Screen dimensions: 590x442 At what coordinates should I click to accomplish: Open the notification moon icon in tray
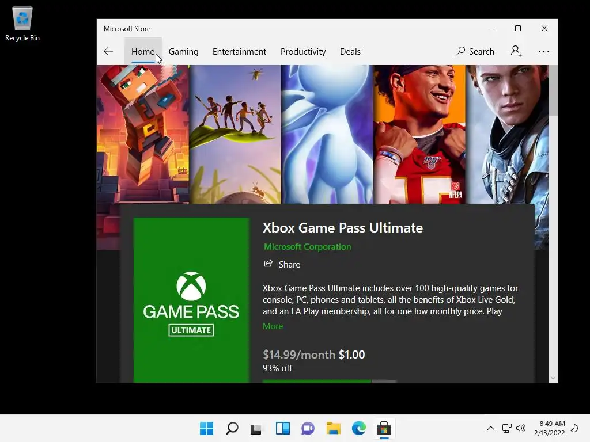coord(575,428)
